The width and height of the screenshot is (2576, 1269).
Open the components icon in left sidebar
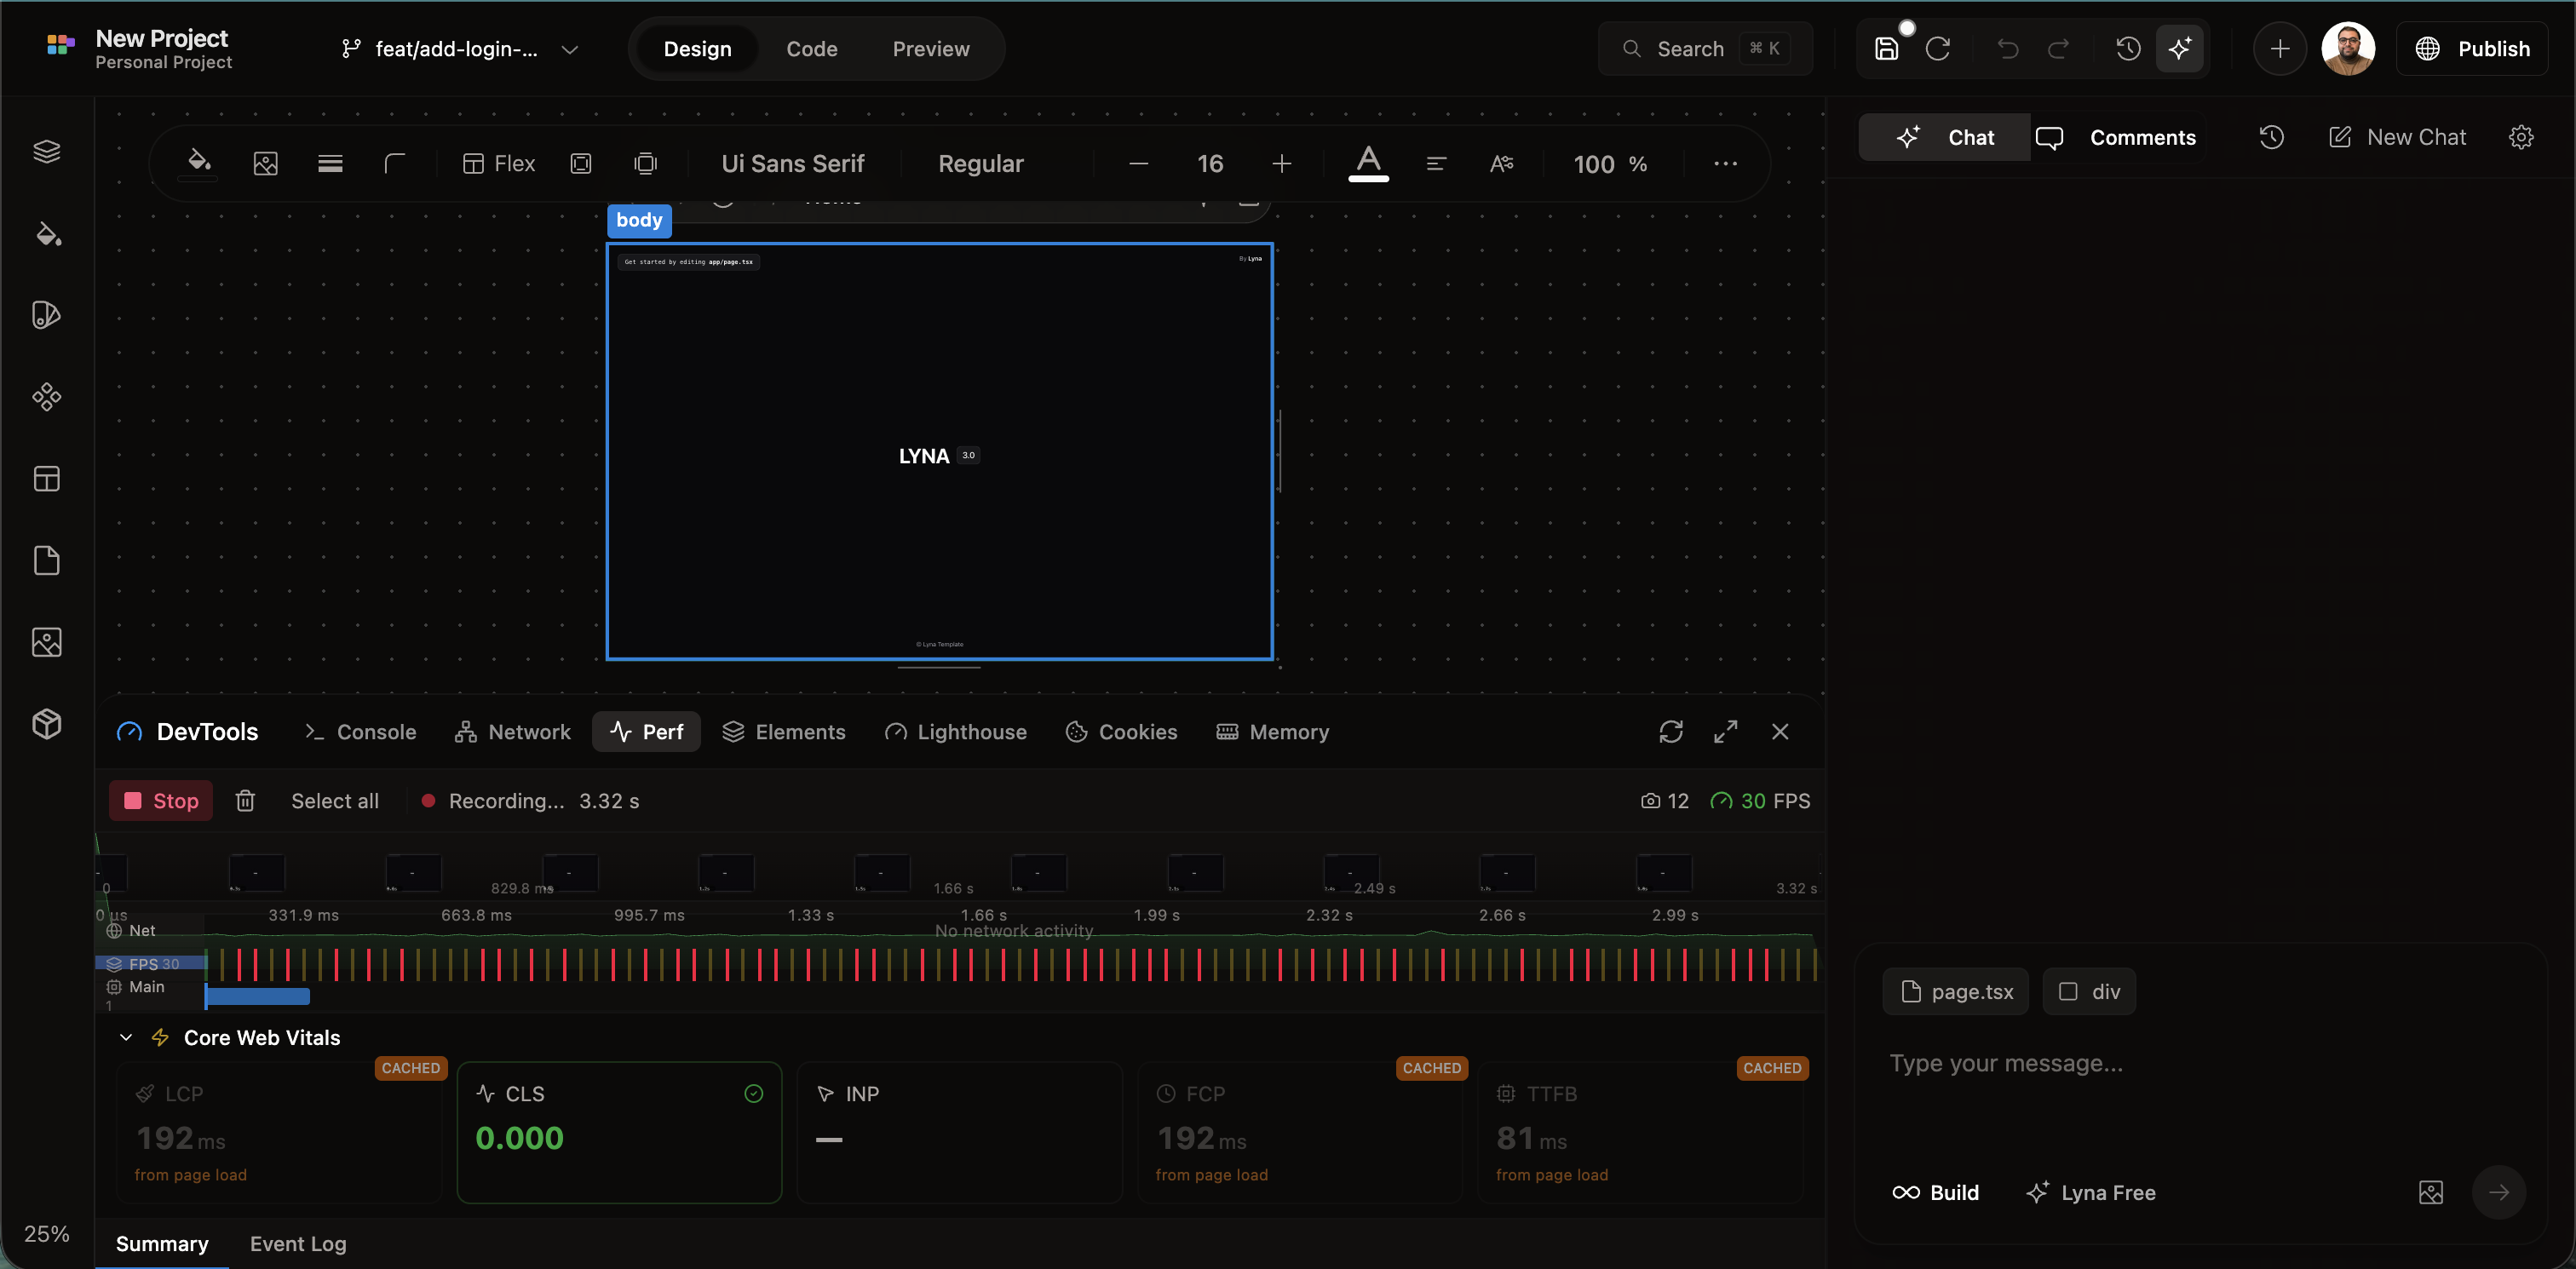[46, 397]
